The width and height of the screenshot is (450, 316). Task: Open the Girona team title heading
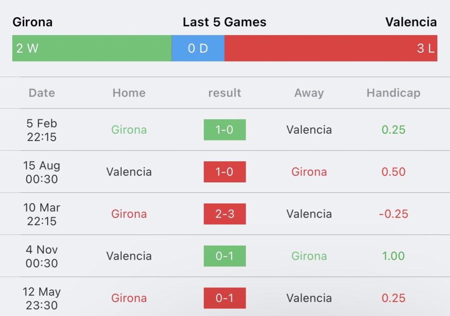[33, 22]
